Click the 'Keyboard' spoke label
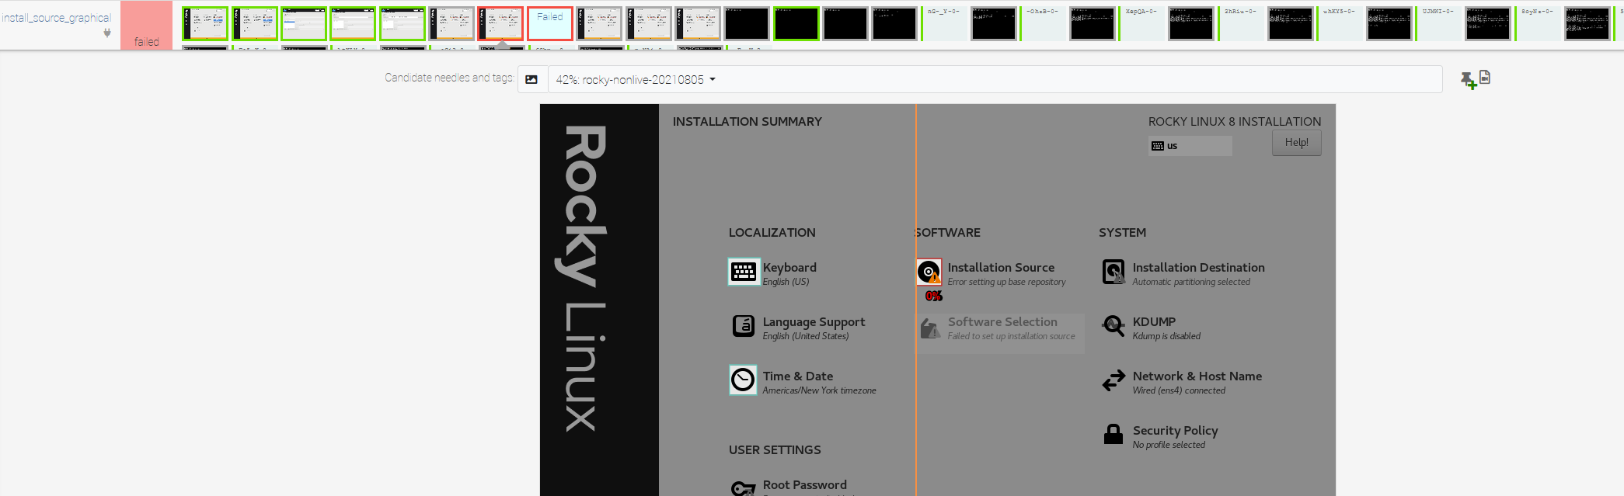 [x=789, y=267]
